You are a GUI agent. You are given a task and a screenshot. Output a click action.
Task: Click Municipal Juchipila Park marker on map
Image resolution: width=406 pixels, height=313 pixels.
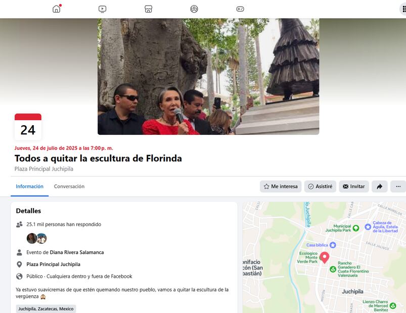coord(355,228)
